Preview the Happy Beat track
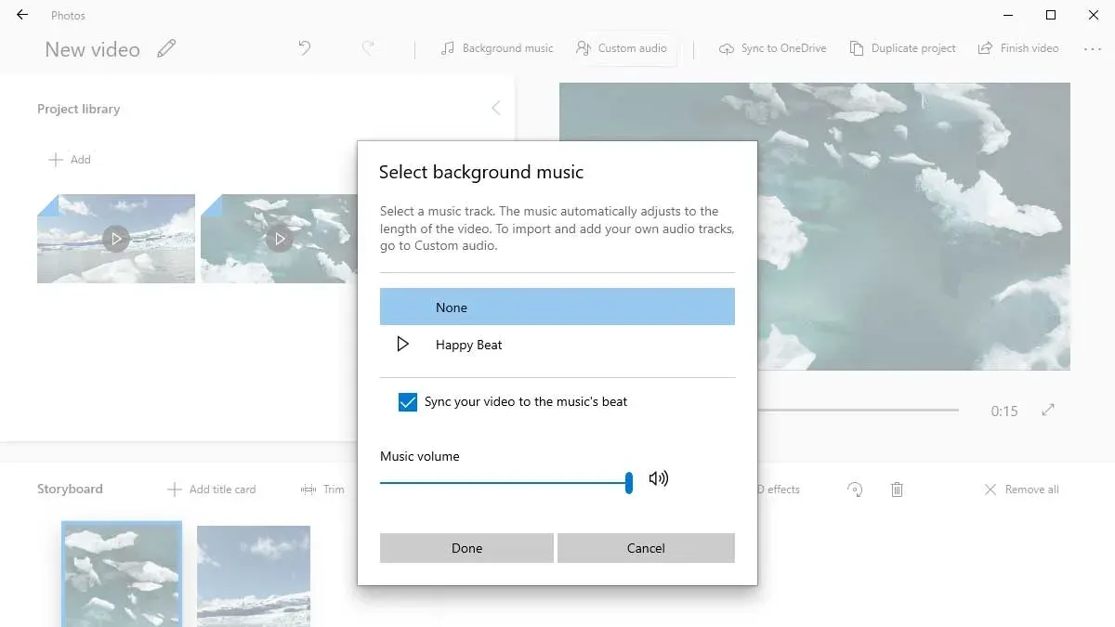This screenshot has width=1115, height=627. pyautogui.click(x=402, y=345)
